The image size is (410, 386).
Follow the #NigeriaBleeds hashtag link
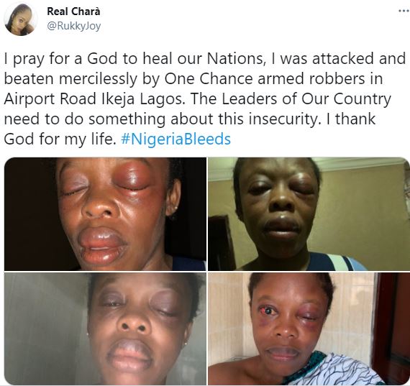[x=176, y=139]
